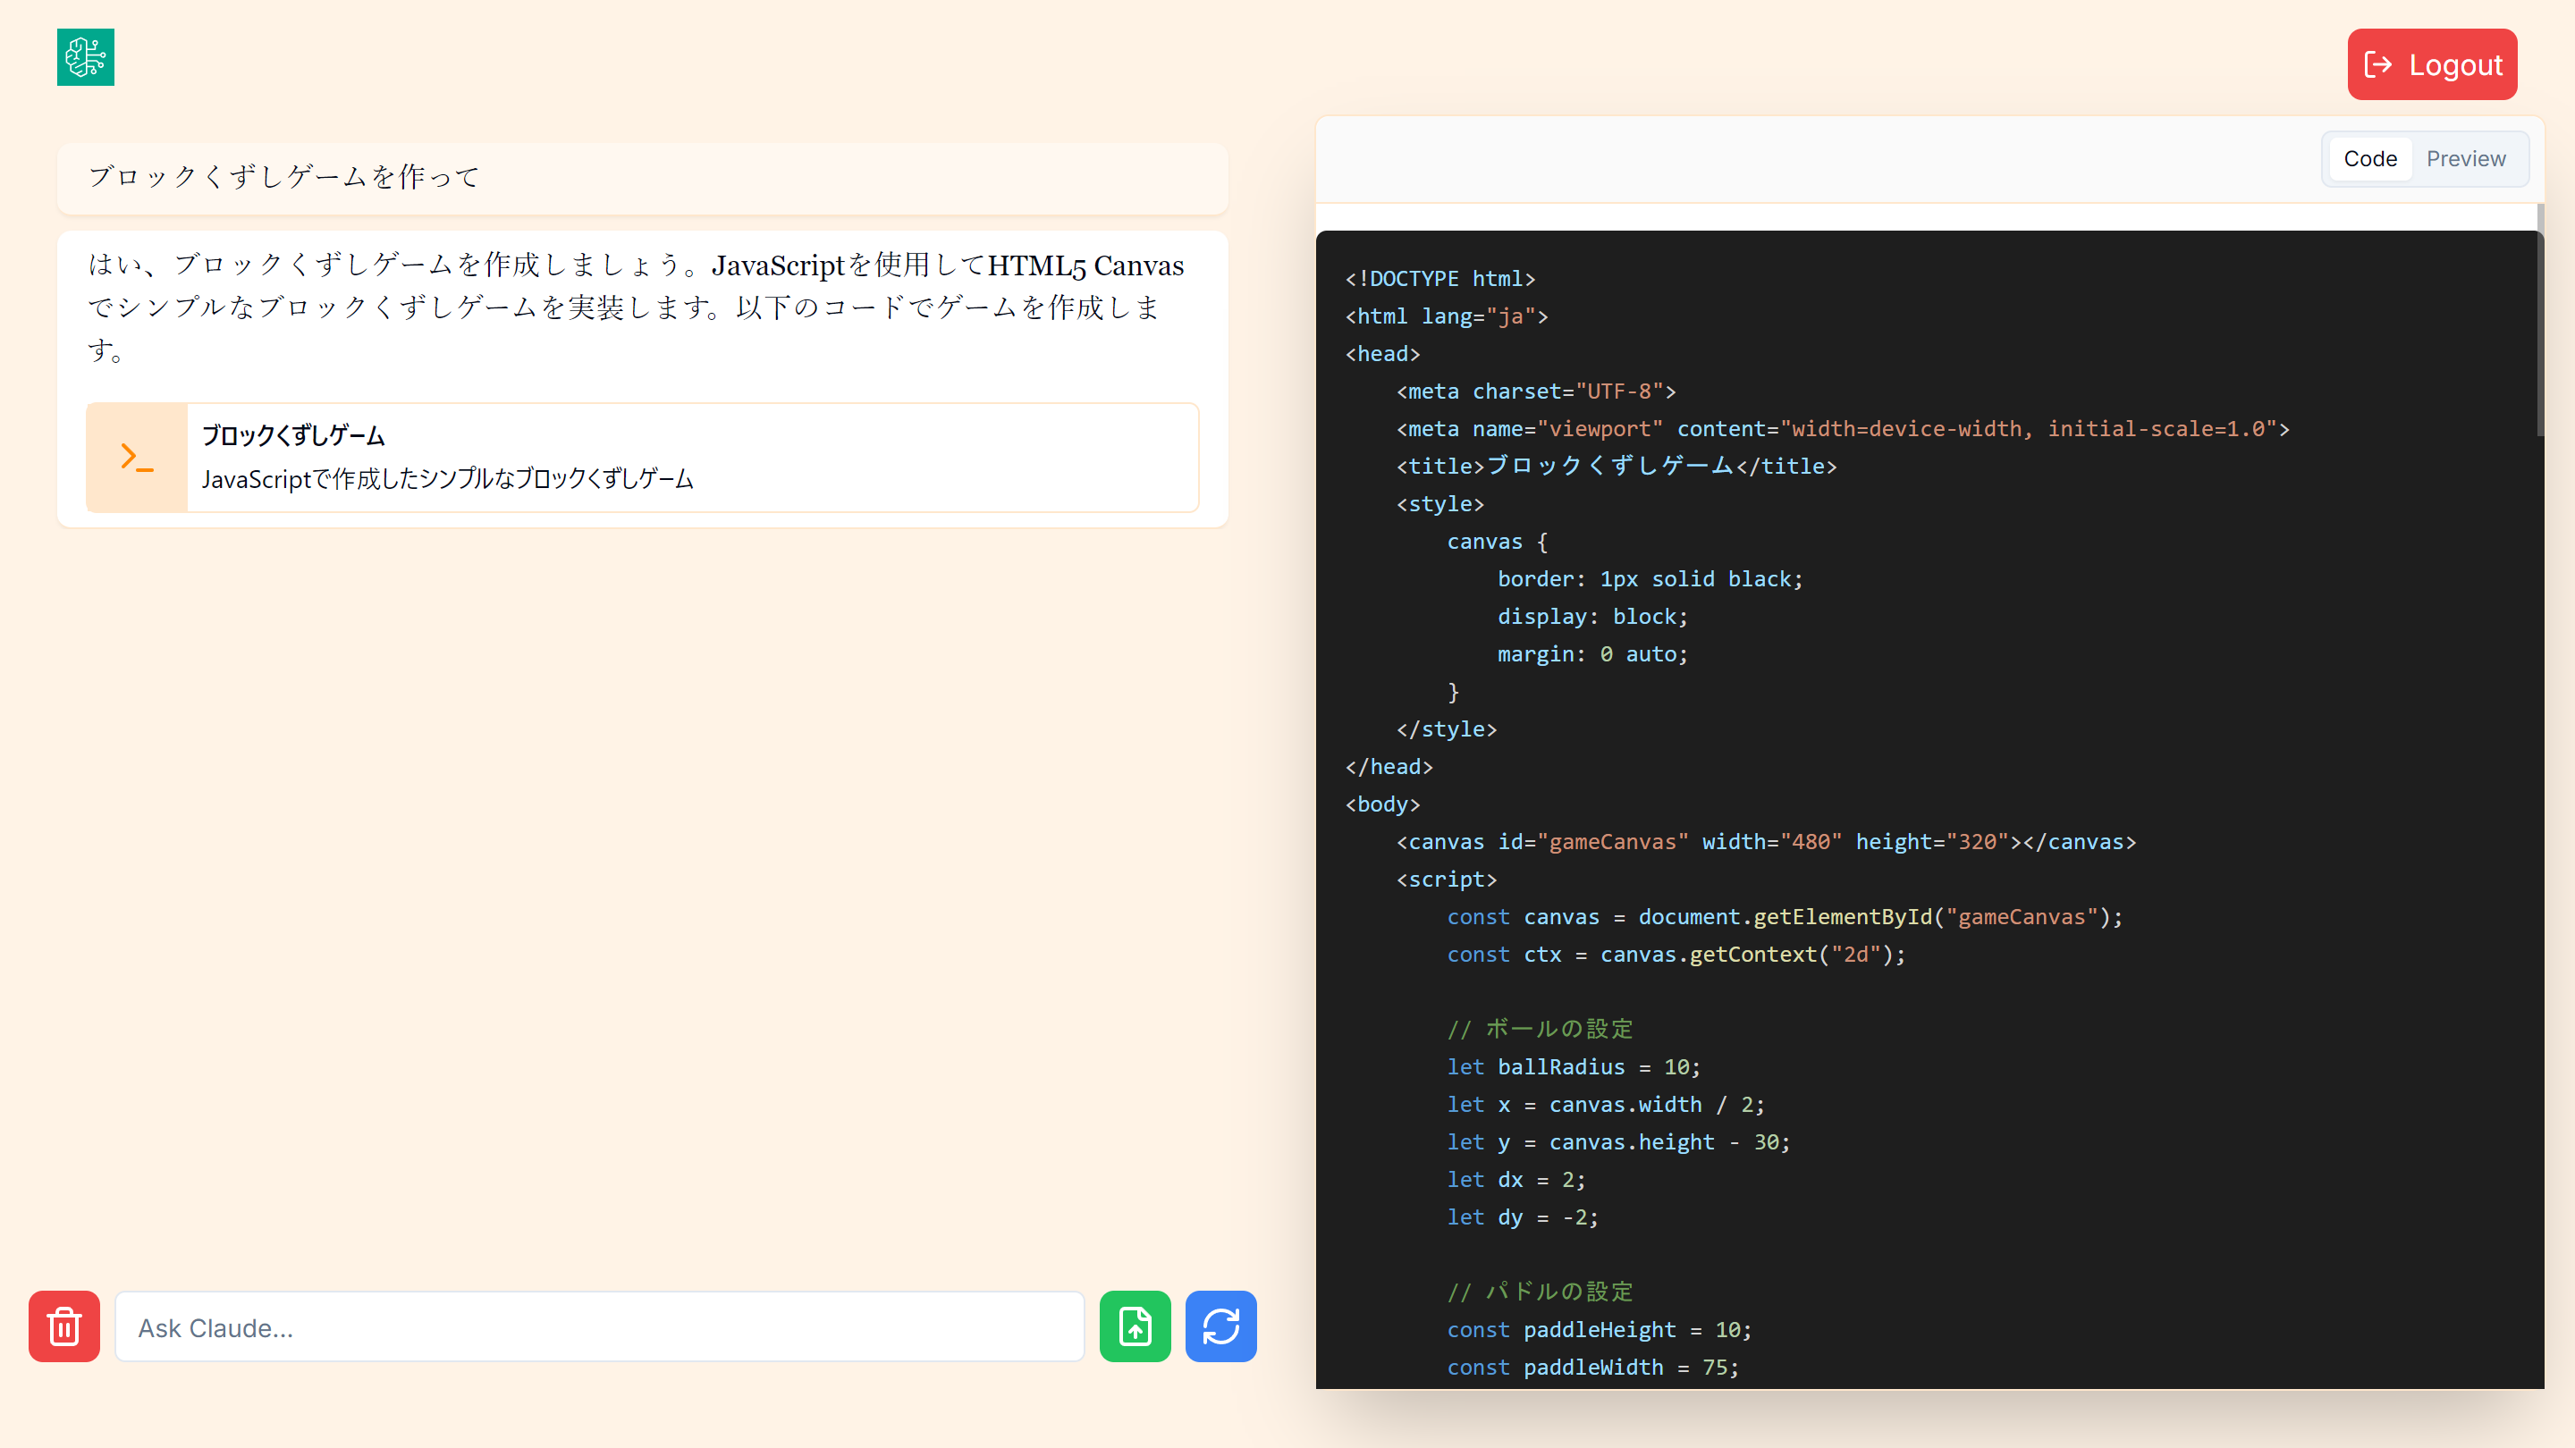The image size is (2575, 1448).
Task: Click the Logout arrow icon
Action: coord(2377,65)
